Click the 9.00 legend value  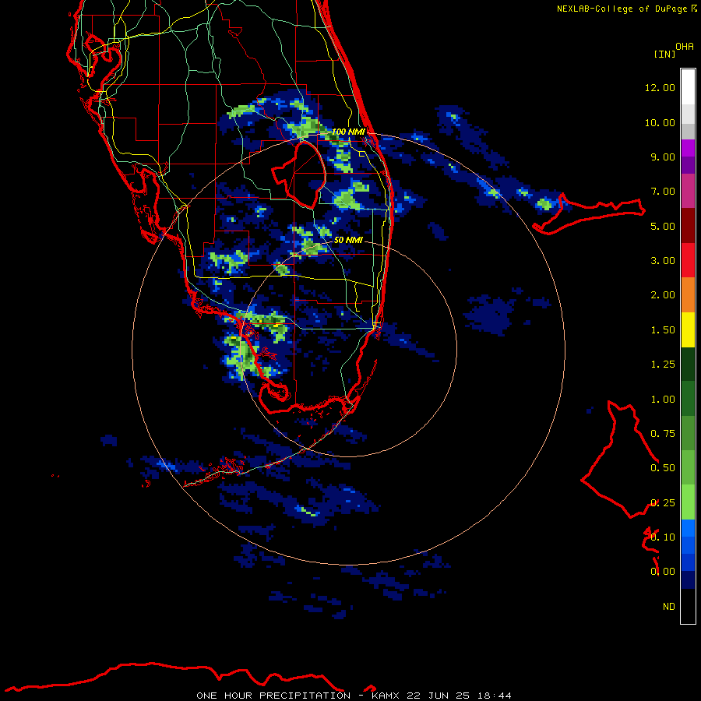click(663, 157)
